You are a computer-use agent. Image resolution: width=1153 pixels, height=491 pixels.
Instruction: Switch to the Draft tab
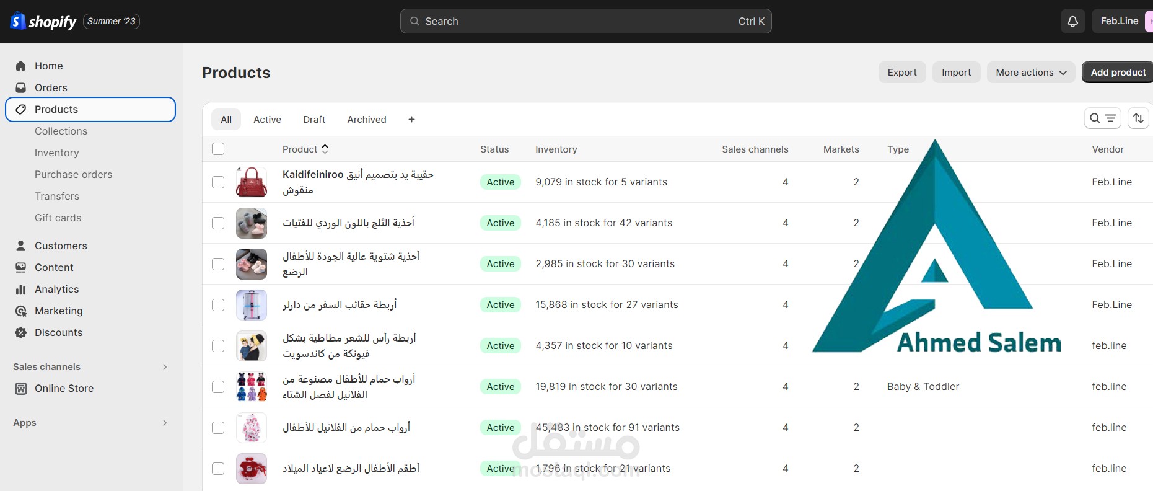(314, 119)
